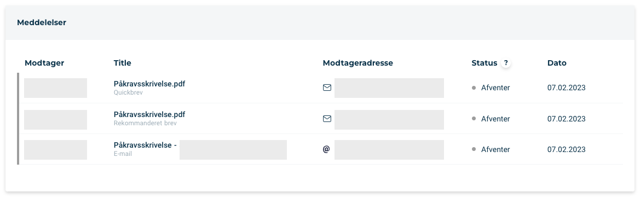640x198 pixels.
Task: Click the Status help question mark icon
Action: tap(506, 63)
